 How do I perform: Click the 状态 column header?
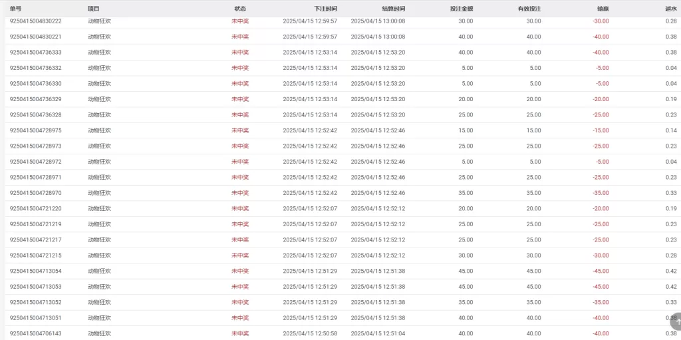click(240, 9)
